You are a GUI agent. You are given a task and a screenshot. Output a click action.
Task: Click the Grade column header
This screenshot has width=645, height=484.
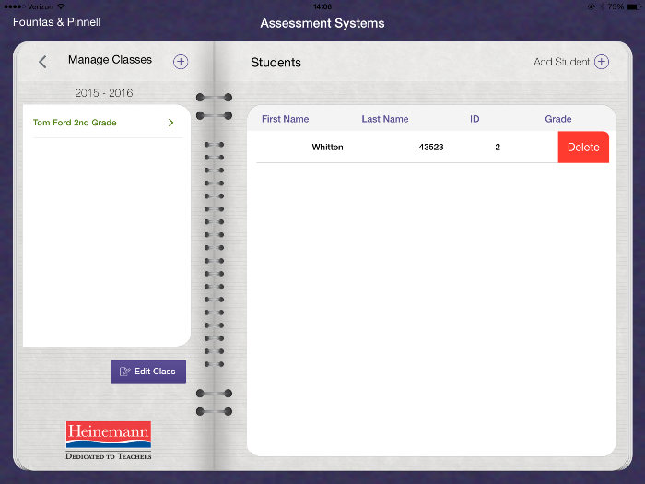coord(558,119)
